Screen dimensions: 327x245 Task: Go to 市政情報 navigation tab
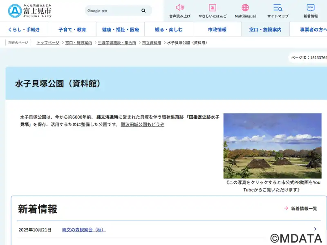click(217, 29)
